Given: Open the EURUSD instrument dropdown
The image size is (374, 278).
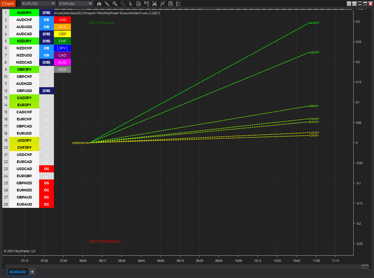Looking at the screenshot, I should click(38, 4).
